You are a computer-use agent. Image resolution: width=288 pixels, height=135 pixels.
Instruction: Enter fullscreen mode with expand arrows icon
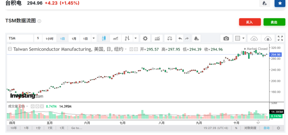pos(280,38)
